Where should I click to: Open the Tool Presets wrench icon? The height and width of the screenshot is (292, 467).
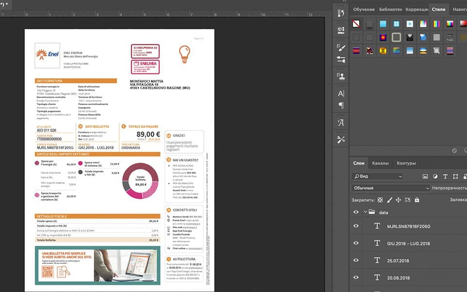[341, 140]
